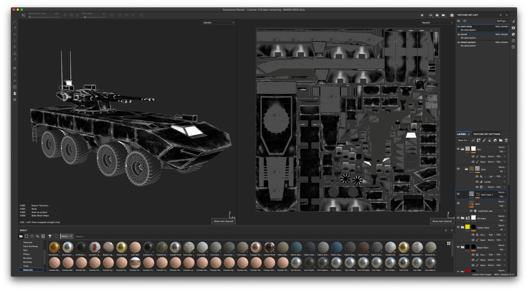Toggle hidden items eye-slash shelf icon

[37, 236]
